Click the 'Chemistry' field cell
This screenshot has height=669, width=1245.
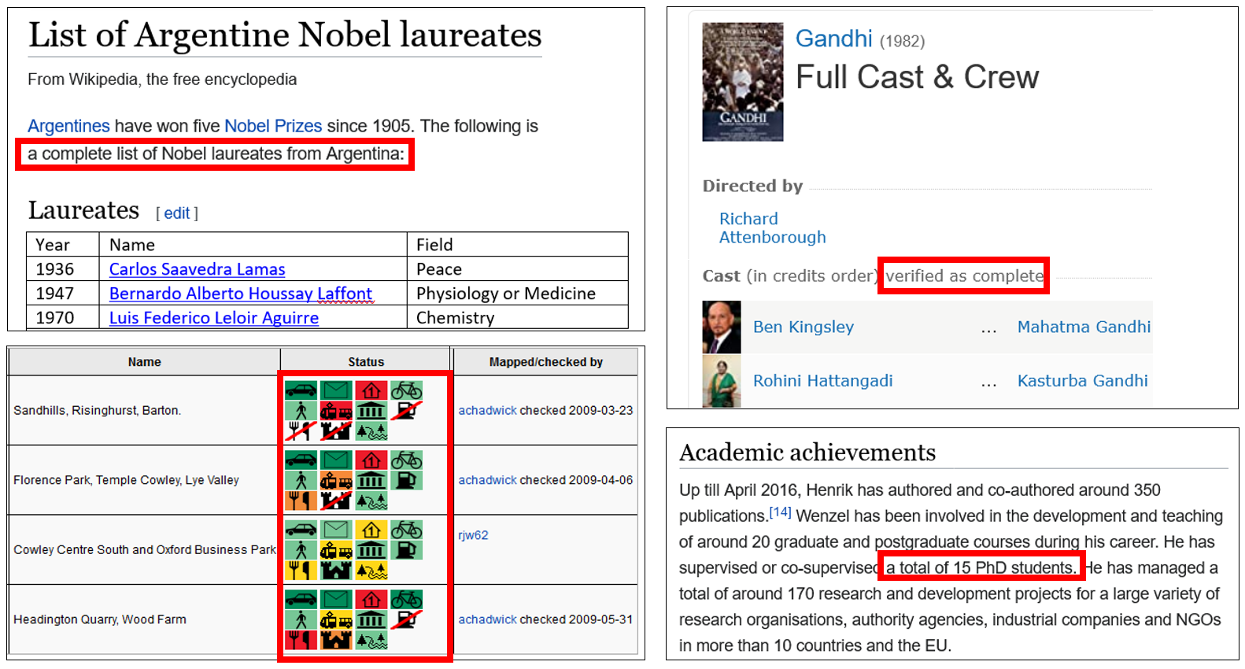coord(518,318)
